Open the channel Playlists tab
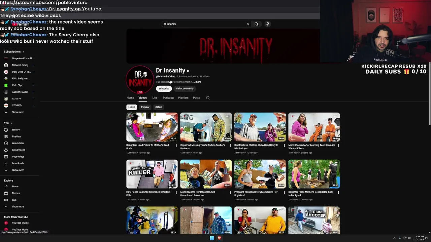 click(x=183, y=98)
